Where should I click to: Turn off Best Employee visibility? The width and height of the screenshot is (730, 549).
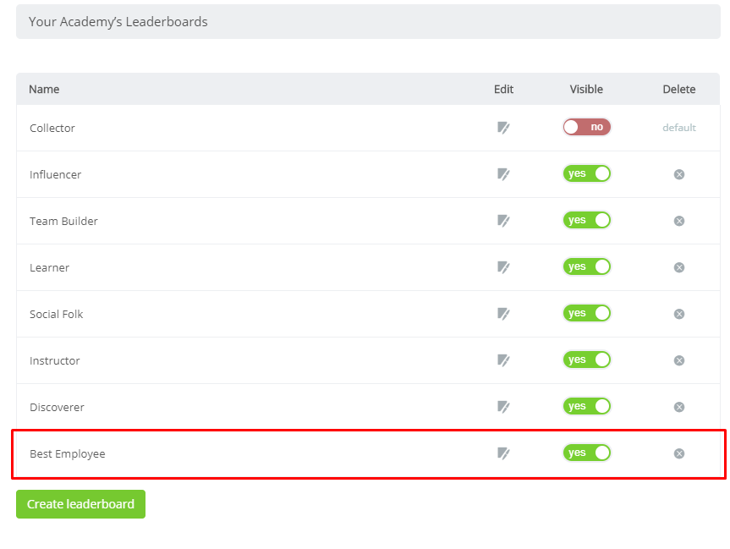click(586, 452)
